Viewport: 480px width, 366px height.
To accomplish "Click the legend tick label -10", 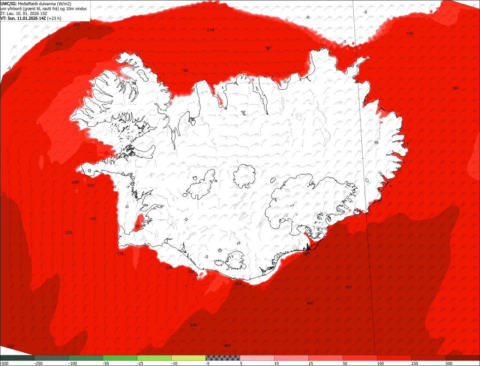I will [175, 363].
